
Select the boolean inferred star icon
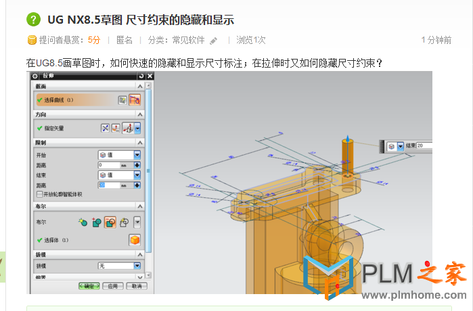[x=83, y=222]
